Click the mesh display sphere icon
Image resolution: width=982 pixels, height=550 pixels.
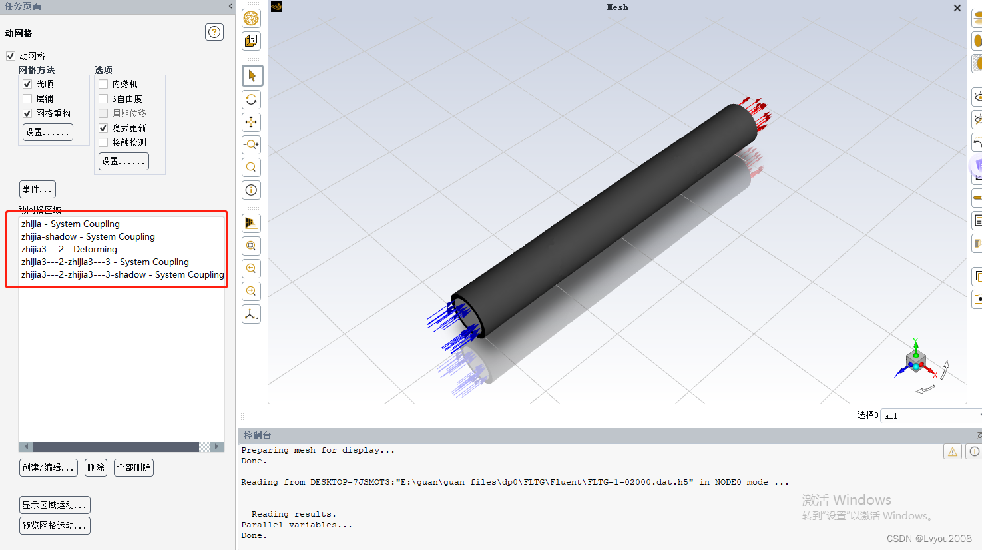tap(251, 19)
